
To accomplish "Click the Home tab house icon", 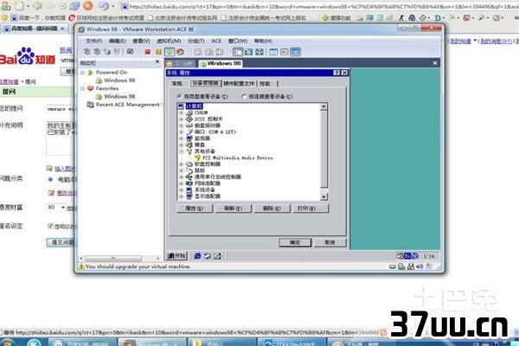I will (170, 63).
